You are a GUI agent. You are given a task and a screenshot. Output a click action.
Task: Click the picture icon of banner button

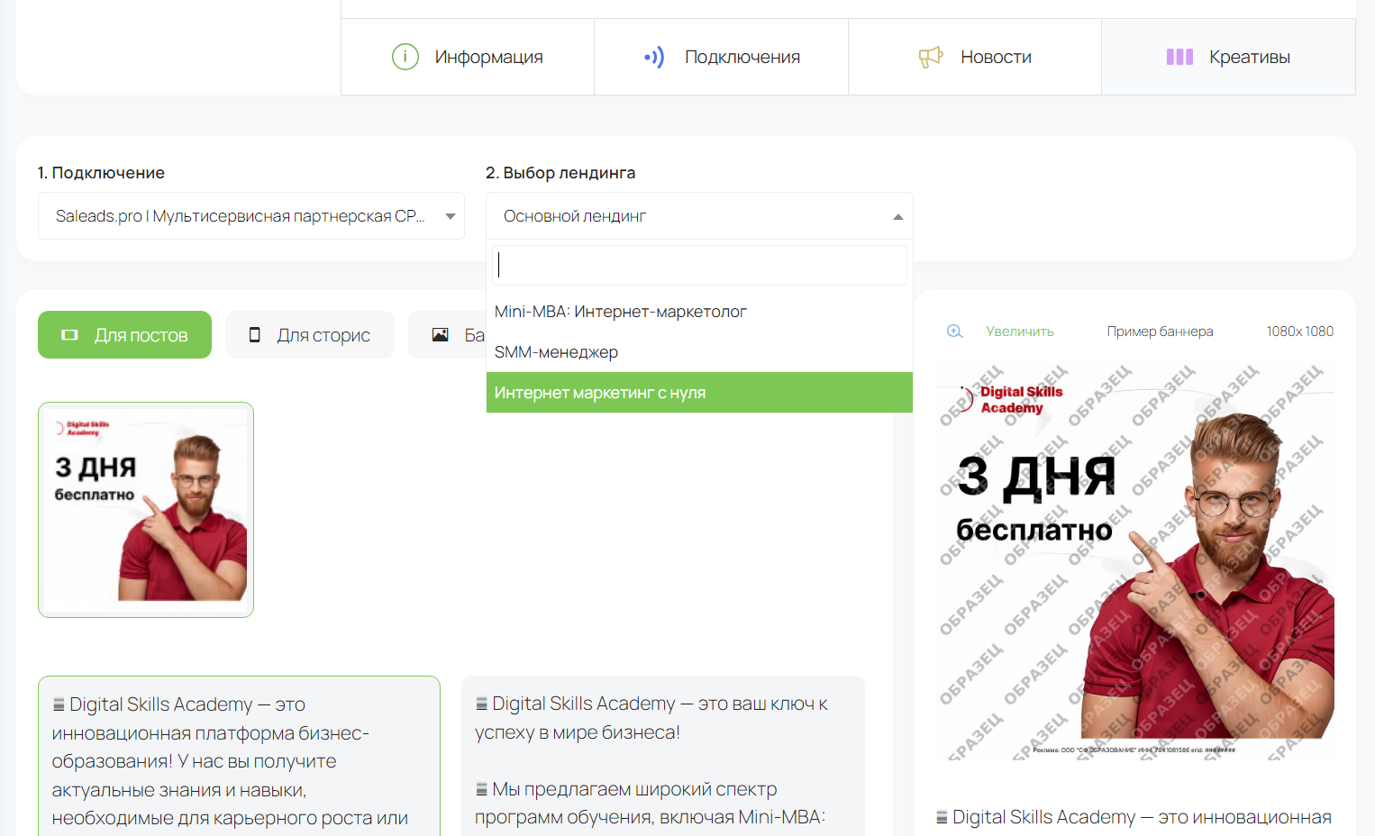[440, 335]
